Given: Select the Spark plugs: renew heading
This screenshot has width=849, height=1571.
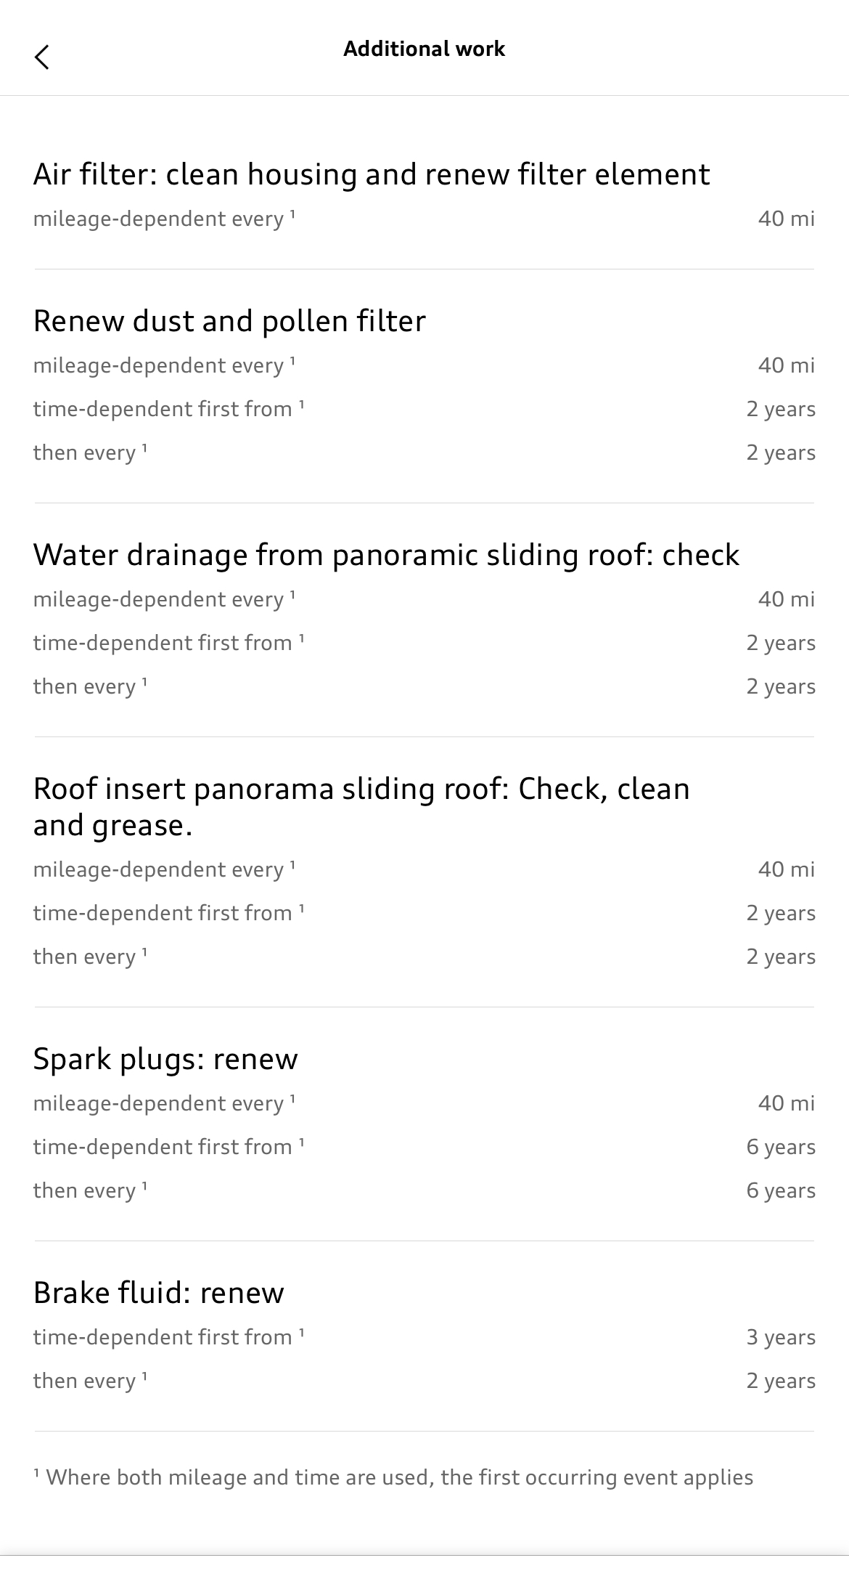Looking at the screenshot, I should (165, 1059).
